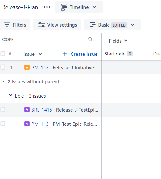Click the PM-Test-Epic-Rele... title
Screen dimensions: 161x179
pos(75,124)
